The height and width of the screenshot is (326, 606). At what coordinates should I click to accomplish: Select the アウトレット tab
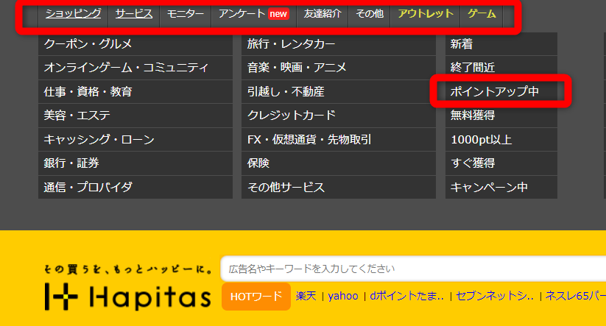coord(426,14)
